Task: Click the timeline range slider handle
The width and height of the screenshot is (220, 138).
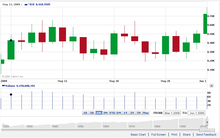Action: pos(207,123)
